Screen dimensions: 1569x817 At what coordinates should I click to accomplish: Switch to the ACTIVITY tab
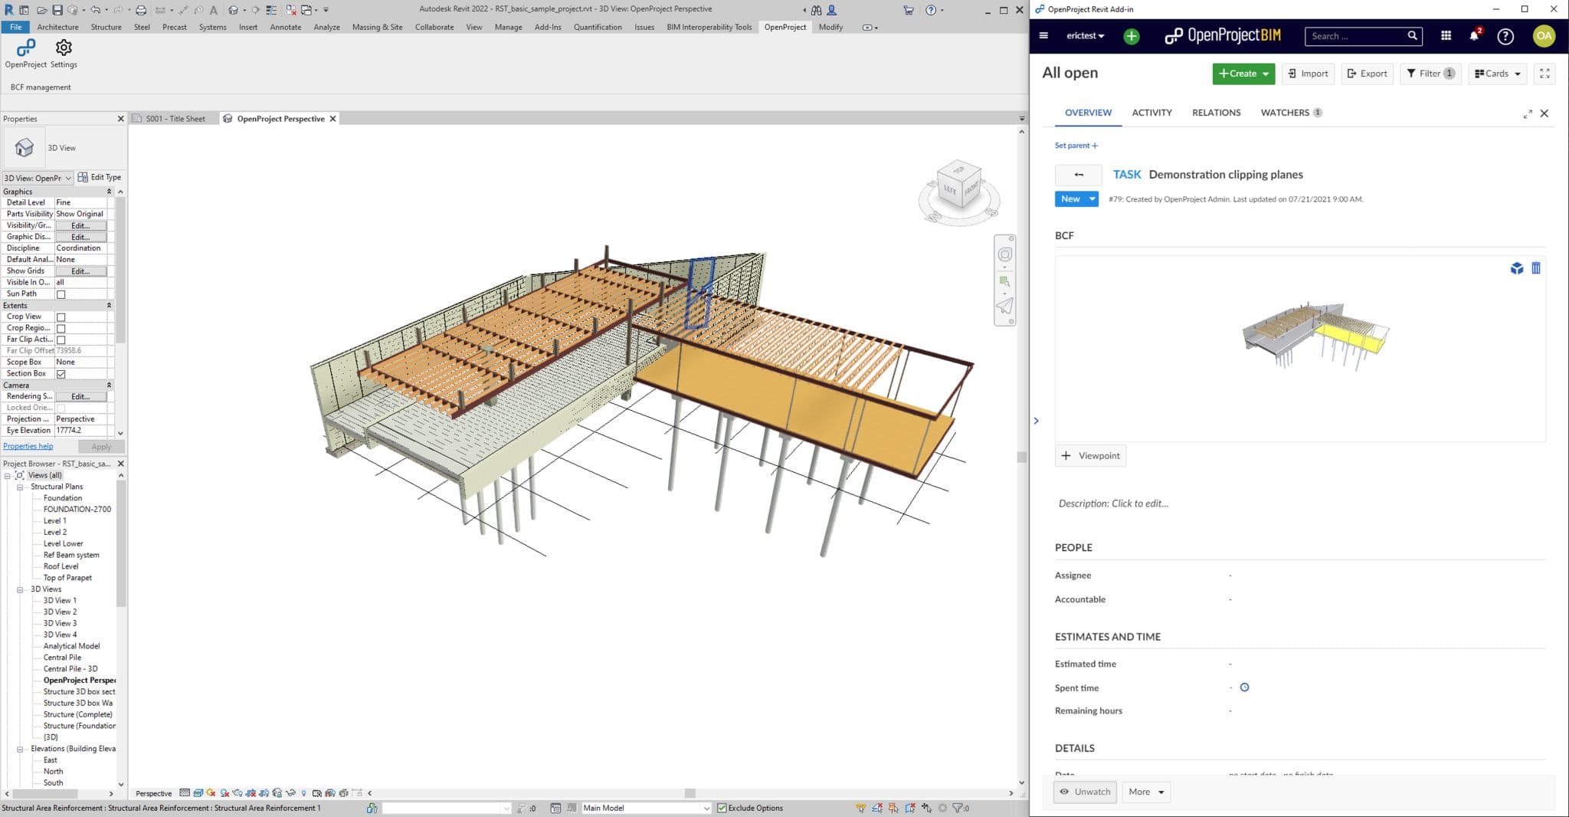[1151, 113]
